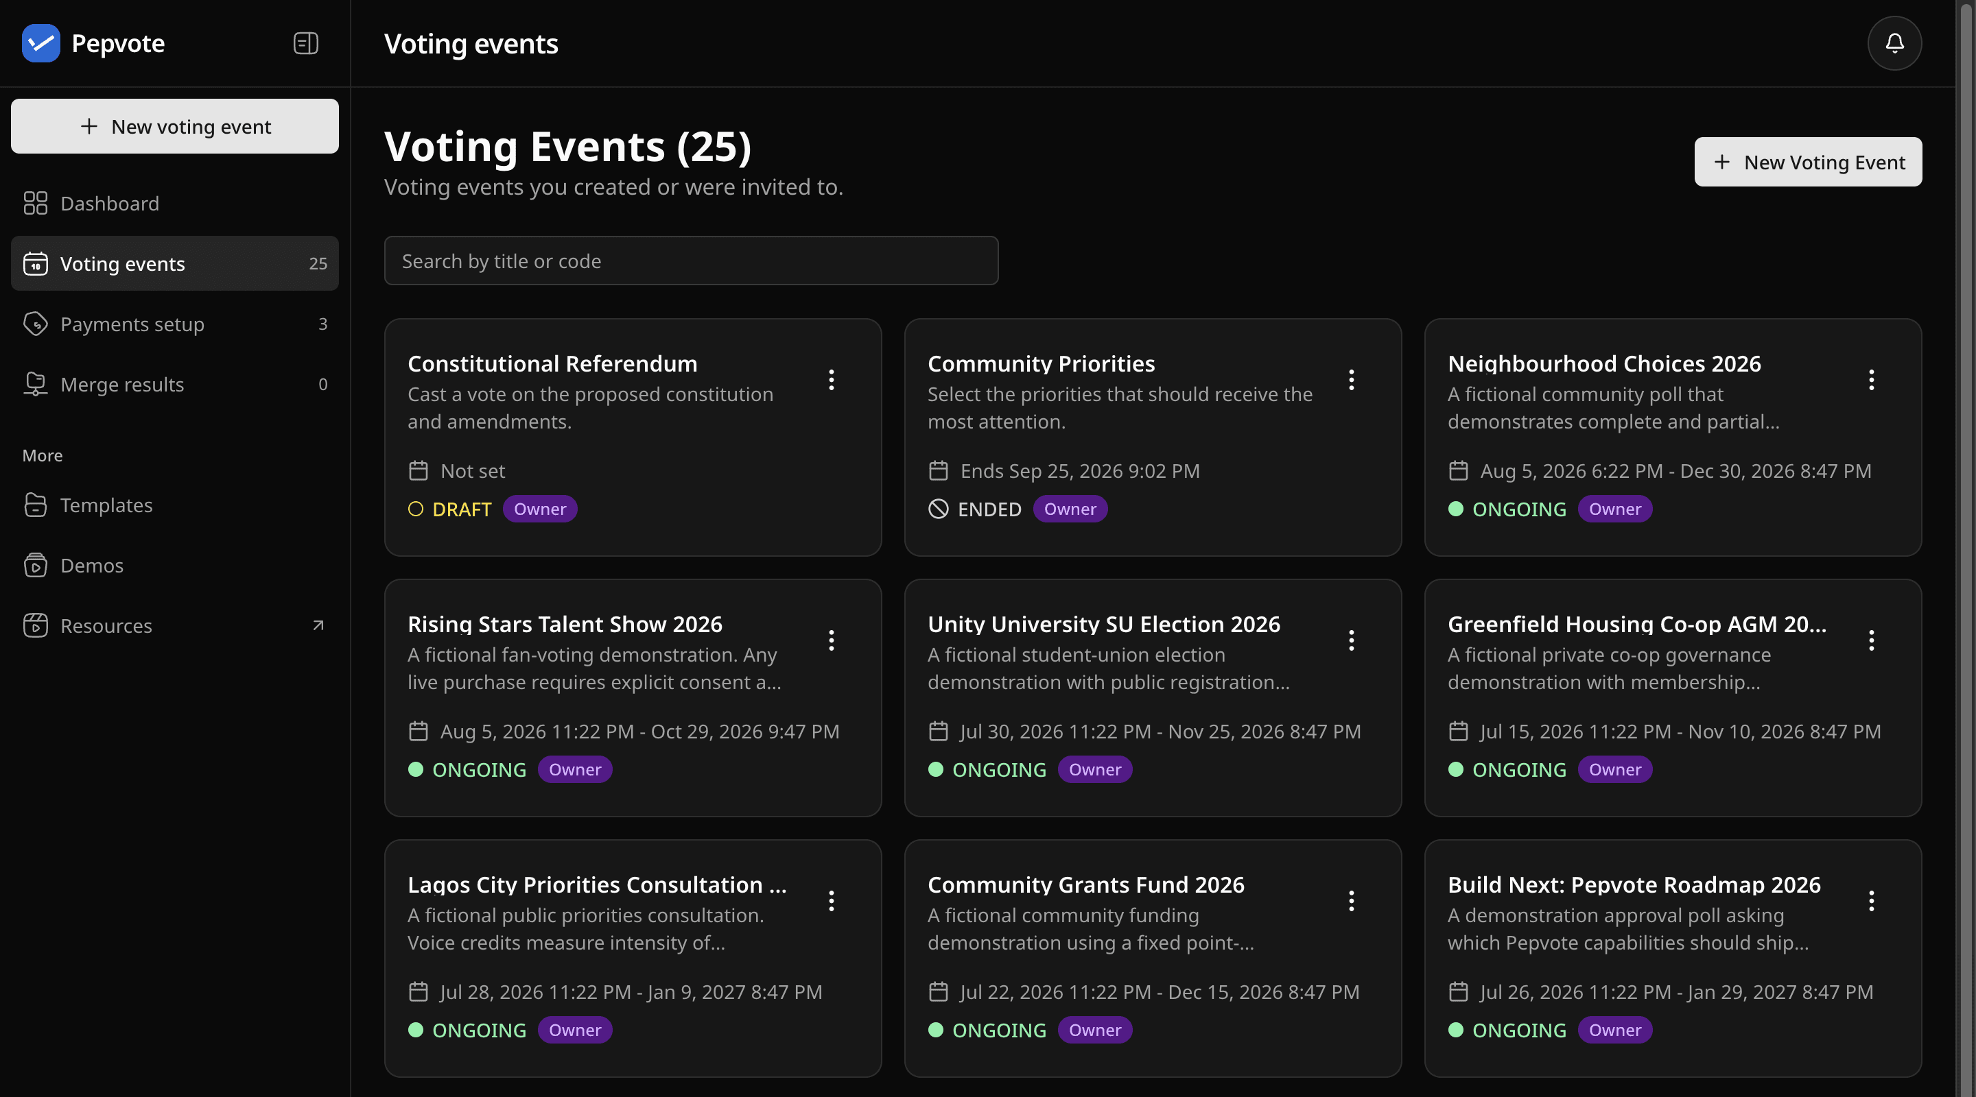The width and height of the screenshot is (1976, 1097).
Task: Select Voting events sidebar item
Action: tap(174, 263)
